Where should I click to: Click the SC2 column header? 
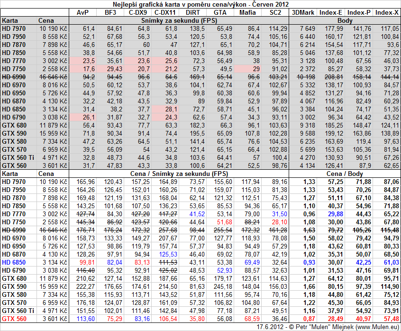point(275,12)
